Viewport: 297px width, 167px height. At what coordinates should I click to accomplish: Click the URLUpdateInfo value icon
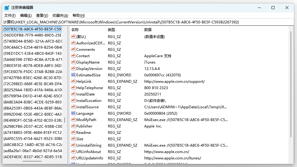(73, 158)
